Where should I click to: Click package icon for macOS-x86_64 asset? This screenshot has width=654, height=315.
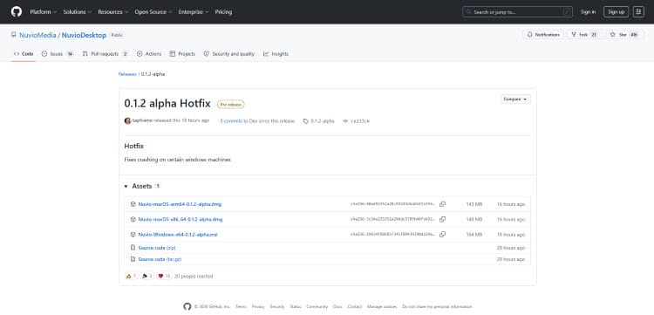coord(133,220)
